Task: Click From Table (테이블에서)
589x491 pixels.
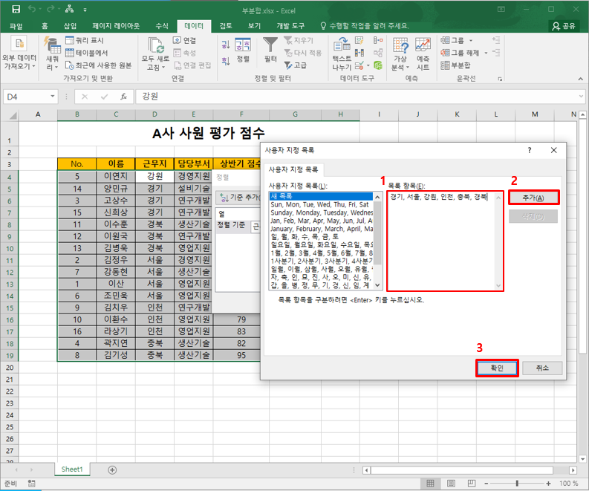Action: (87, 53)
